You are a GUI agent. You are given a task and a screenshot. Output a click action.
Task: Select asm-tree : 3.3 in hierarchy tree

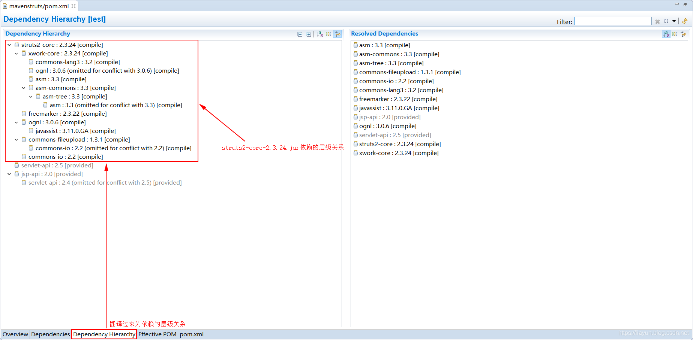[x=75, y=97]
